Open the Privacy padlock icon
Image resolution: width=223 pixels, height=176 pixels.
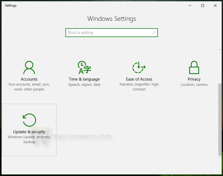pos(194,68)
